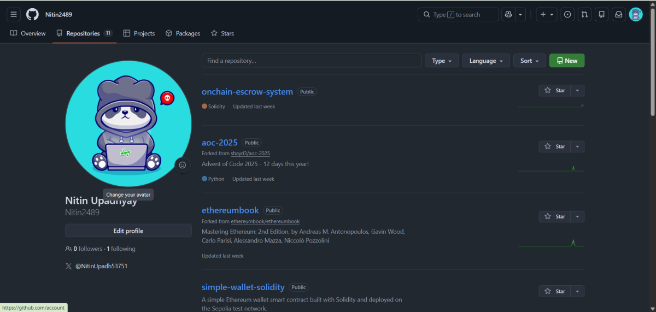
Task: Expand the Type filter dropdown
Action: tap(442, 61)
